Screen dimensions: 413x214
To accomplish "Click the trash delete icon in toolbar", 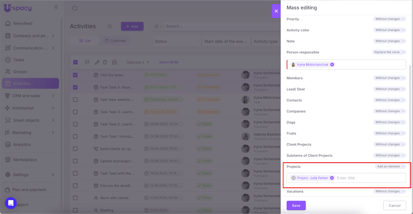I will point(105,62).
